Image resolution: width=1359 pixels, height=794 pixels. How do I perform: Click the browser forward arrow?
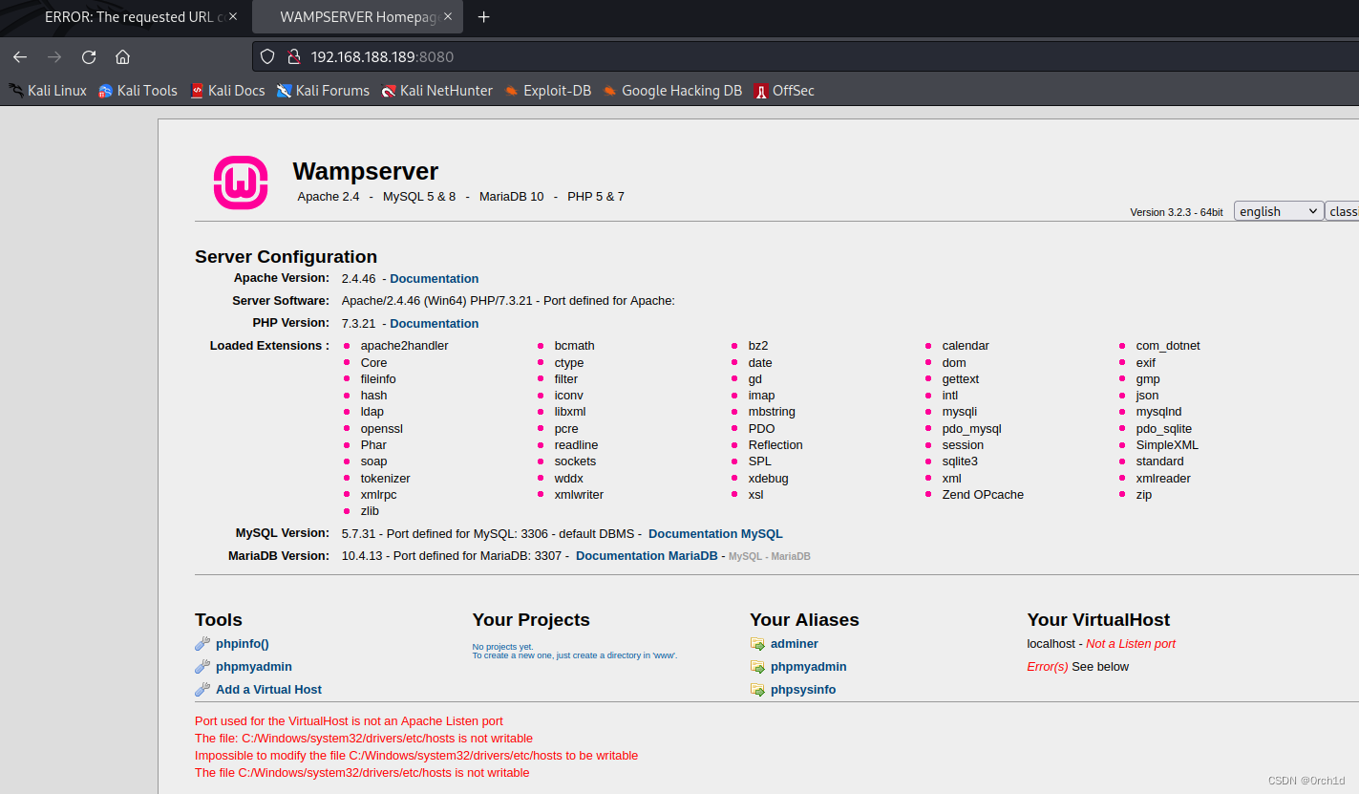click(54, 56)
